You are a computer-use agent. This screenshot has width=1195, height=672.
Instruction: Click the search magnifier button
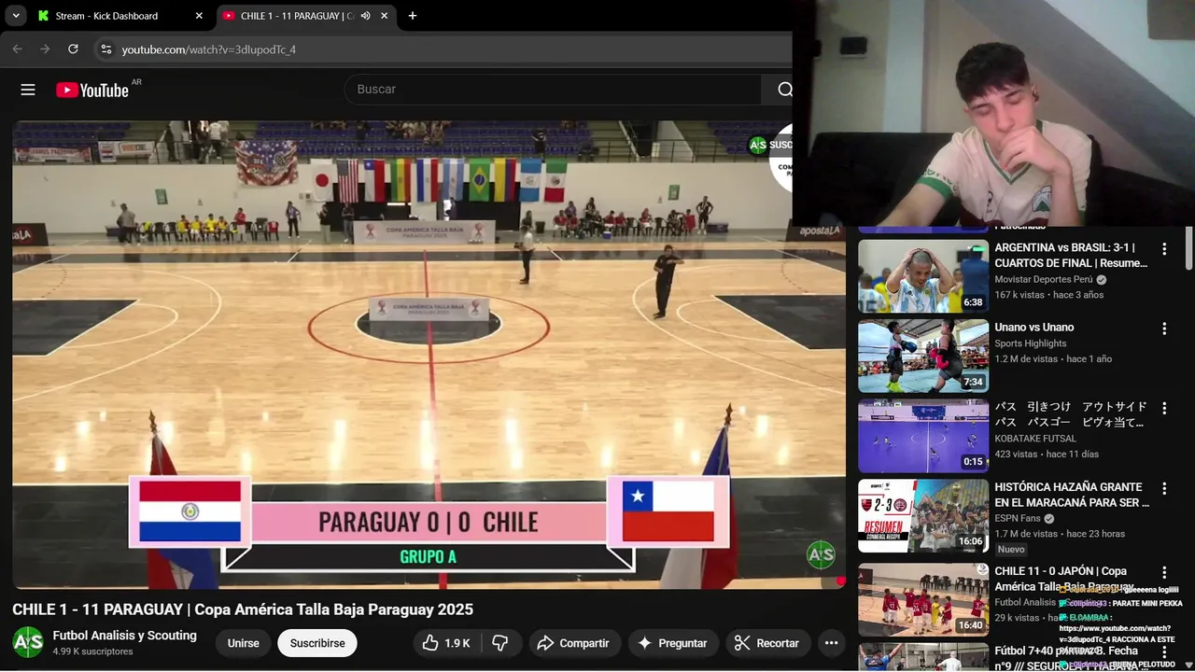[782, 90]
